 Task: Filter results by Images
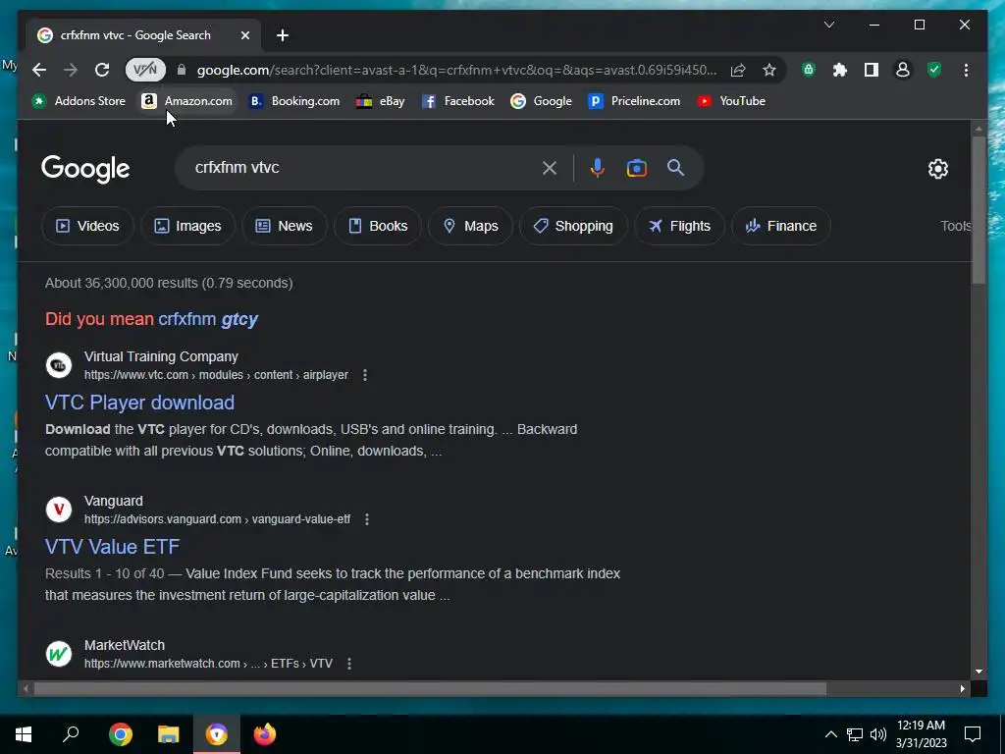tap(187, 226)
